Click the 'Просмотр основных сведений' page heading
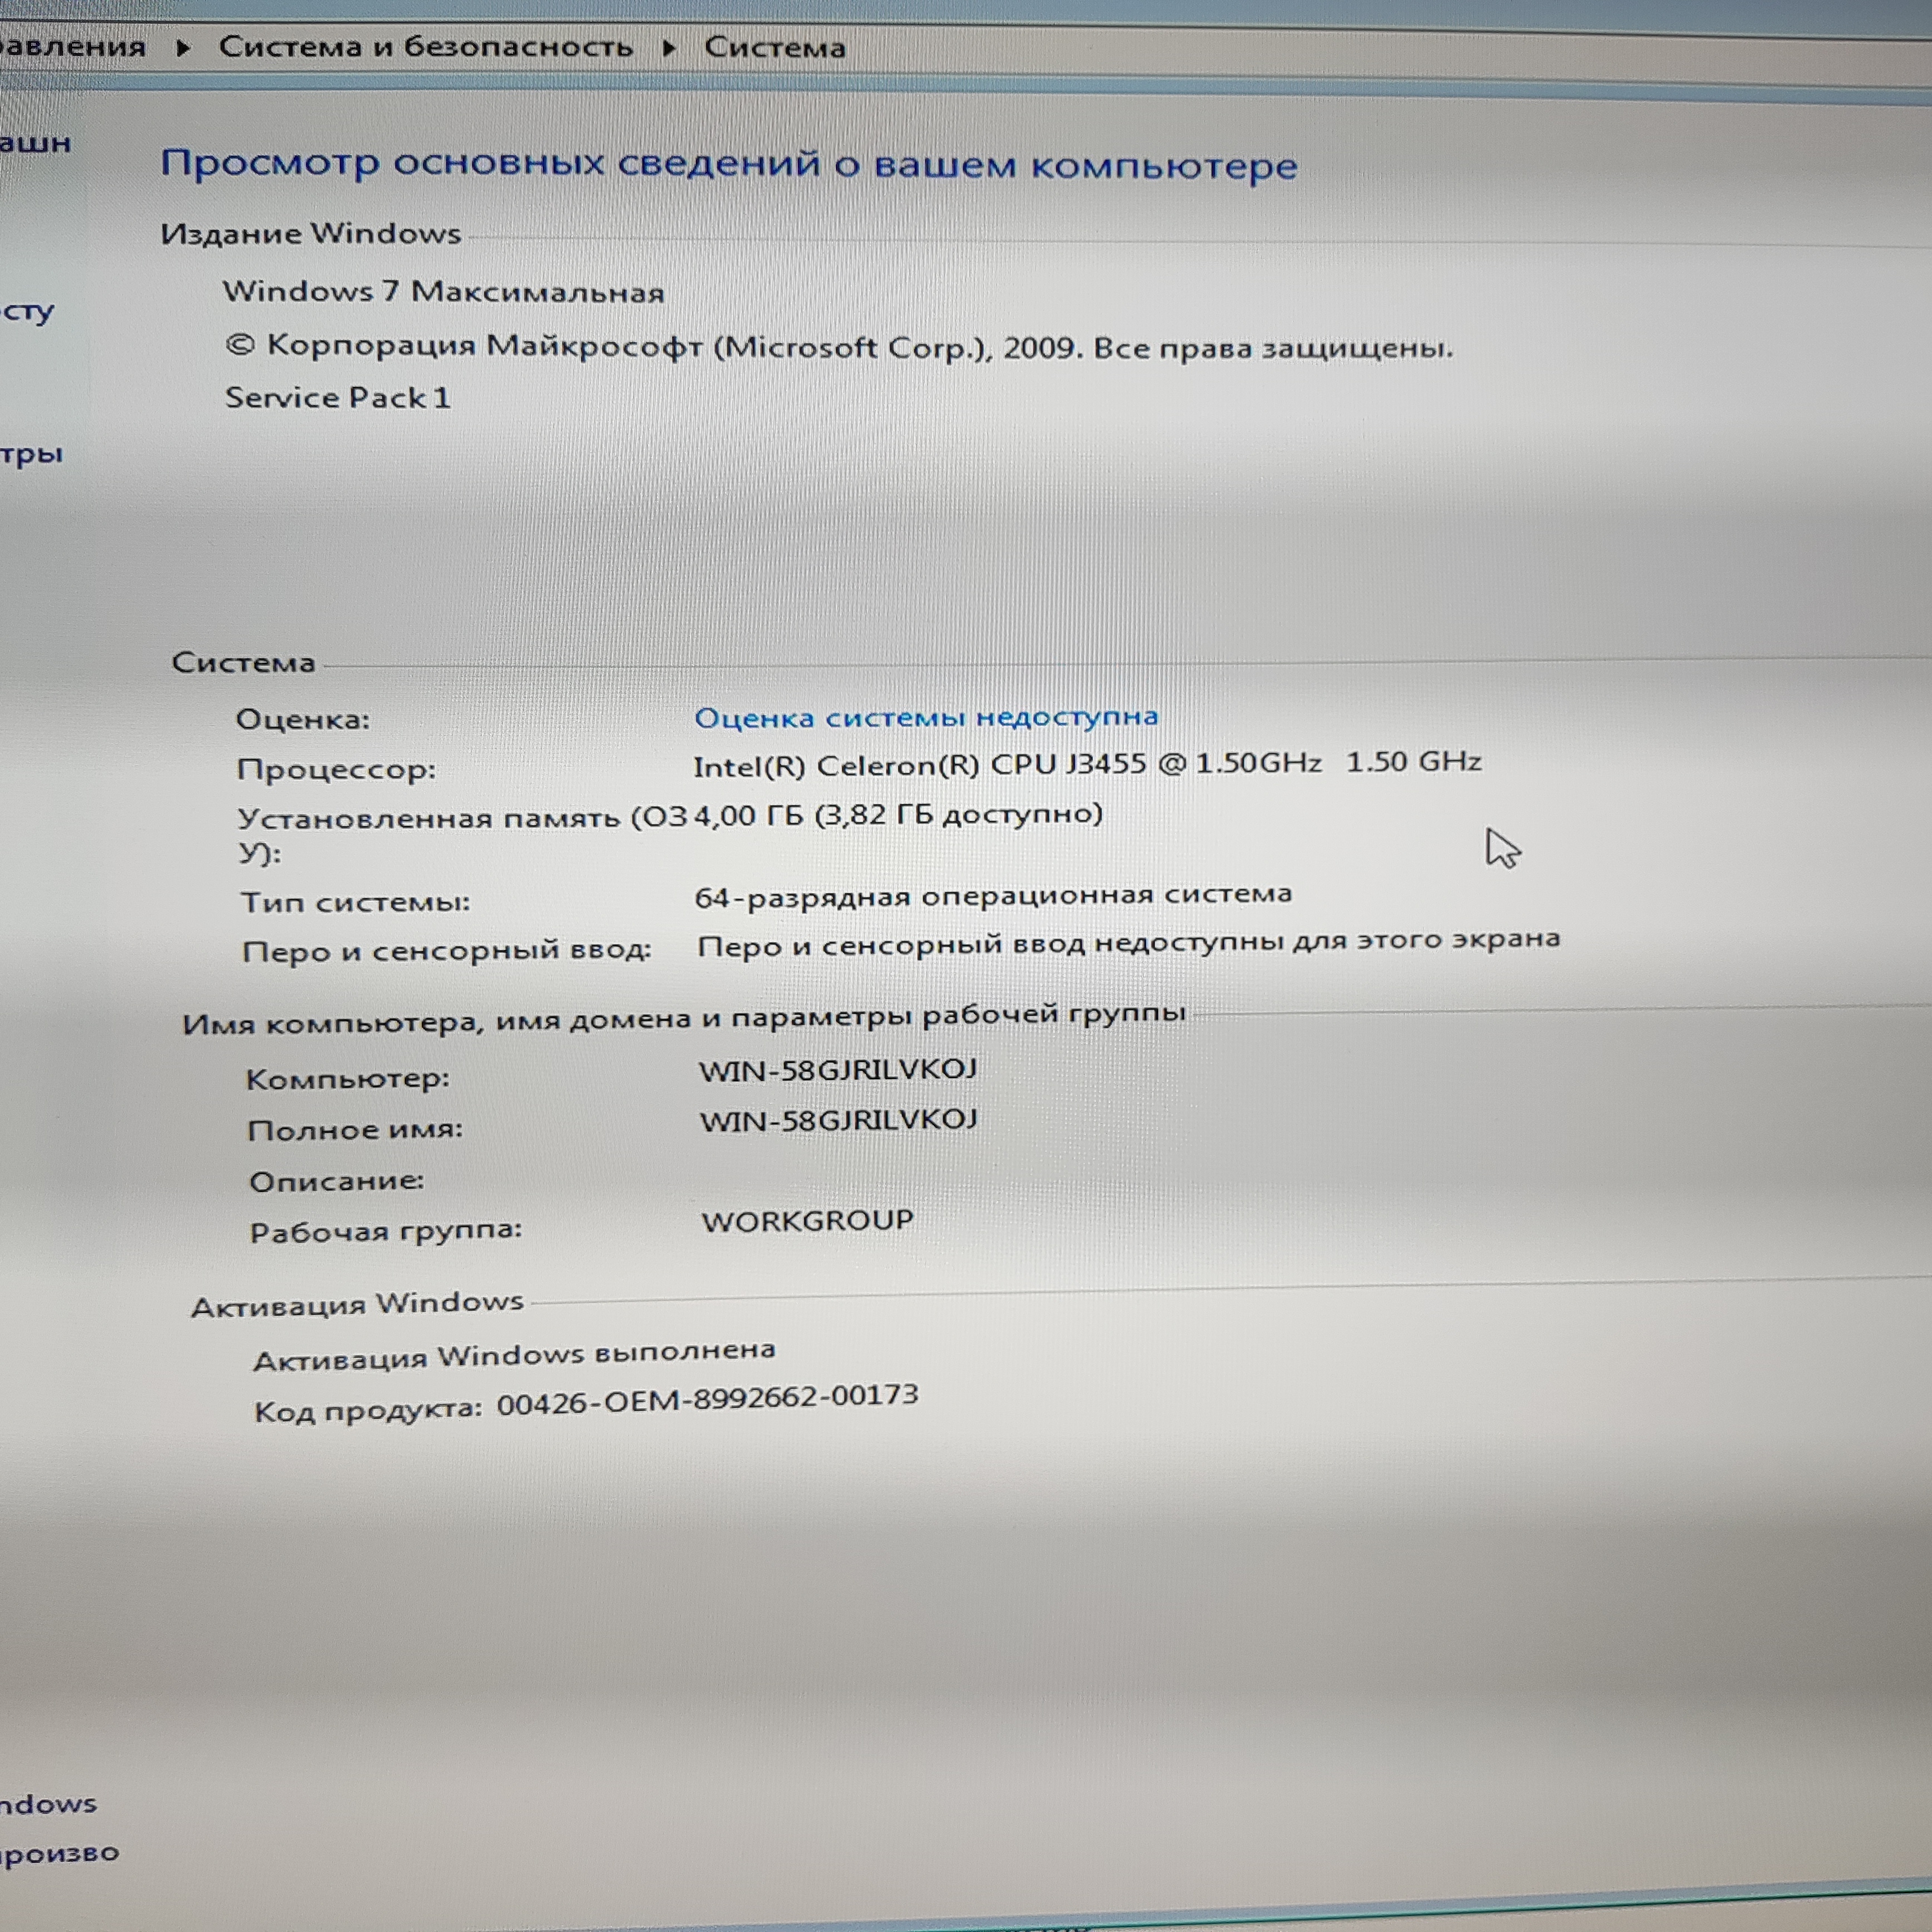Viewport: 1932px width, 1932px height. pos(728,164)
